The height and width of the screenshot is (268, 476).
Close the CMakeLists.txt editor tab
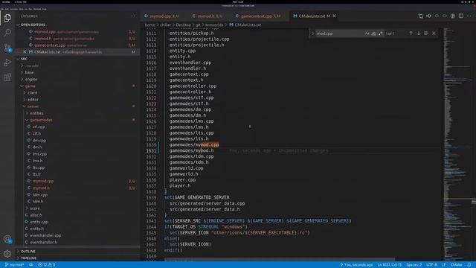(334, 16)
